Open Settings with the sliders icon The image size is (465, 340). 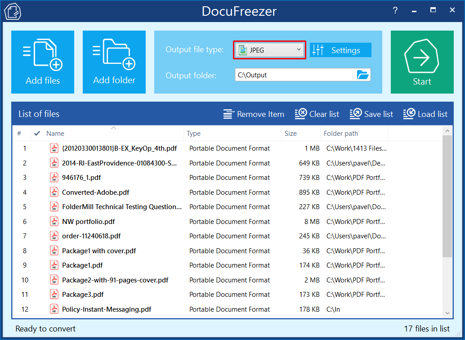click(x=318, y=50)
